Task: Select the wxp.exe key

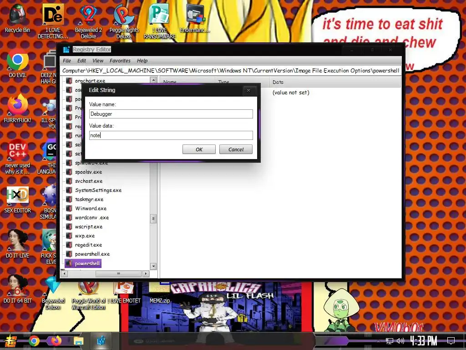Action: 85,236
